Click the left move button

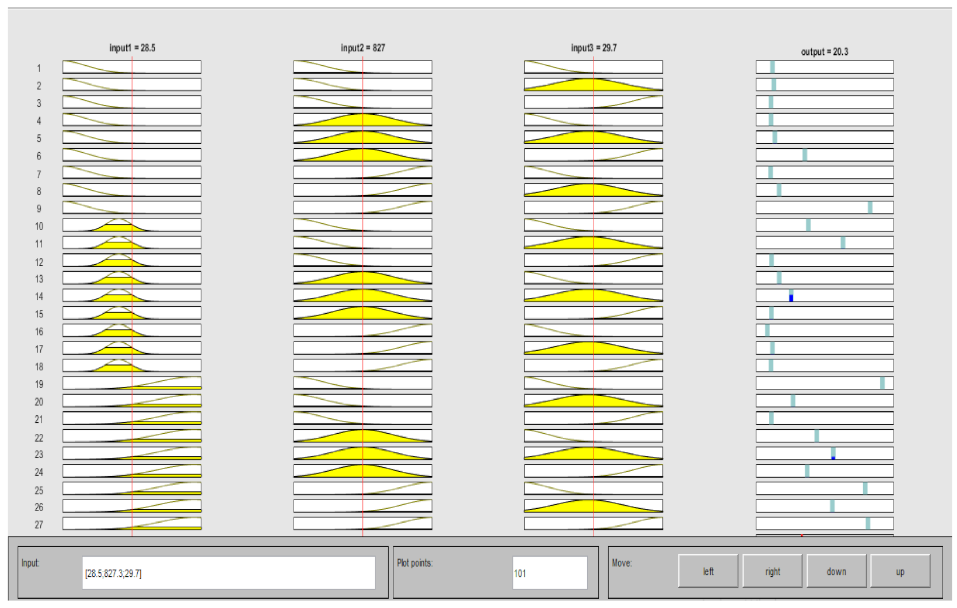click(x=708, y=571)
